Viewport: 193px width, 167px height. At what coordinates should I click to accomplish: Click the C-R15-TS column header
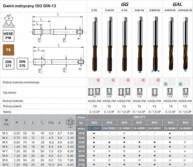pos(170,10)
